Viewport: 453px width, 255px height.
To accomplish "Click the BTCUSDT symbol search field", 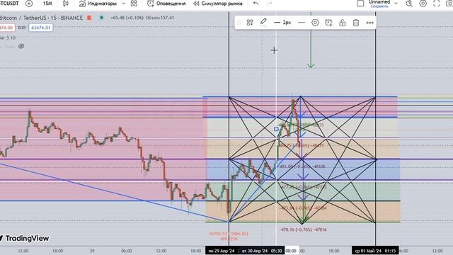I will click(9, 4).
